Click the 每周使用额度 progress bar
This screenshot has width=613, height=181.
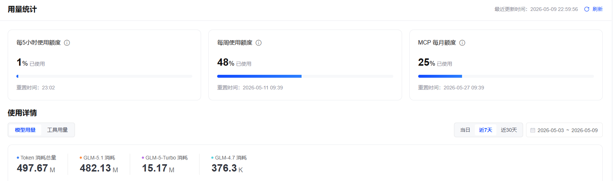pos(305,76)
